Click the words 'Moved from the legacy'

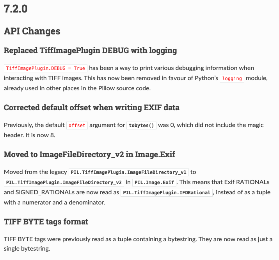(35, 172)
